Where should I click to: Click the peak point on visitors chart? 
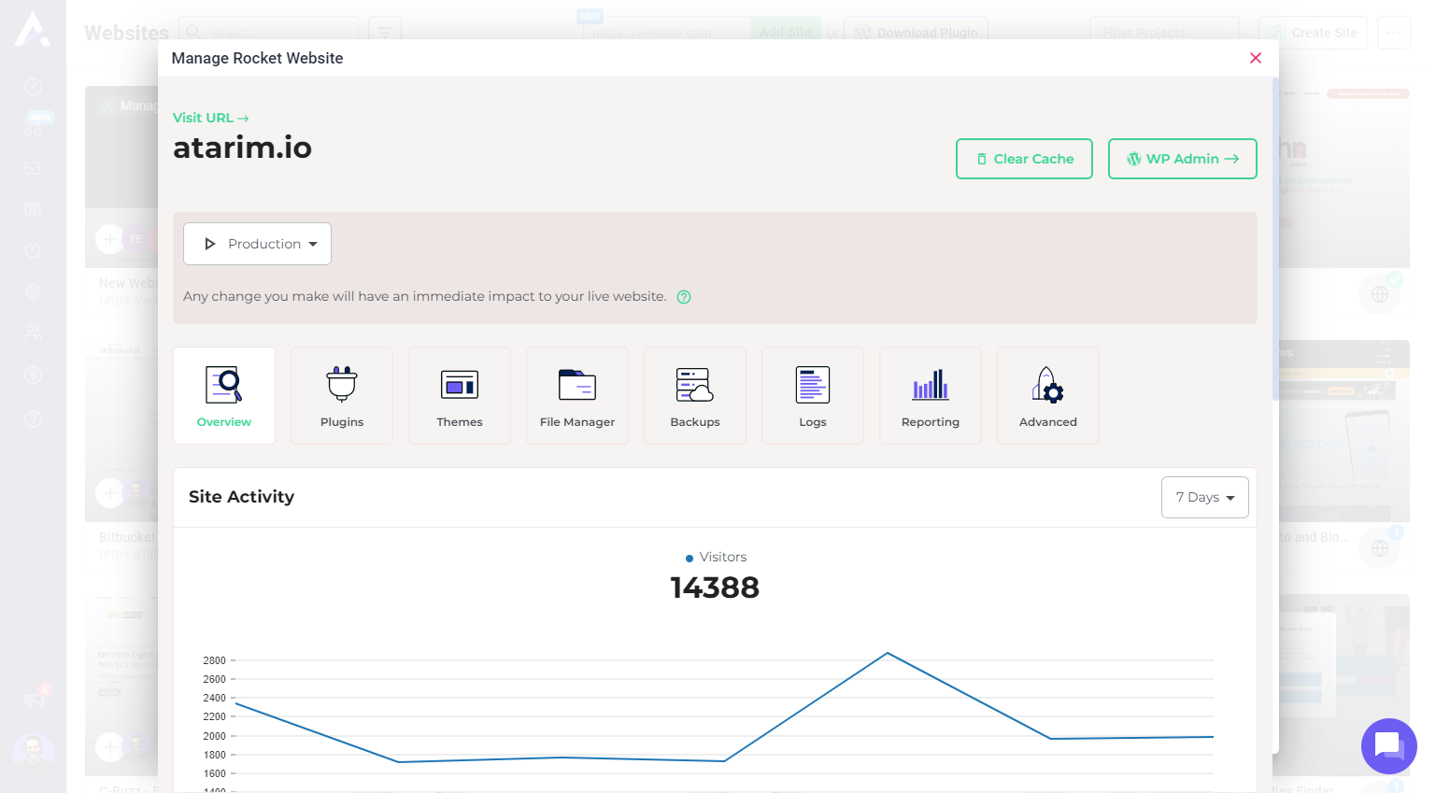pyautogui.click(x=888, y=653)
